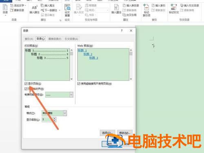
Task: Toggle the 显示页码(S) checkbox
Action: (26, 84)
